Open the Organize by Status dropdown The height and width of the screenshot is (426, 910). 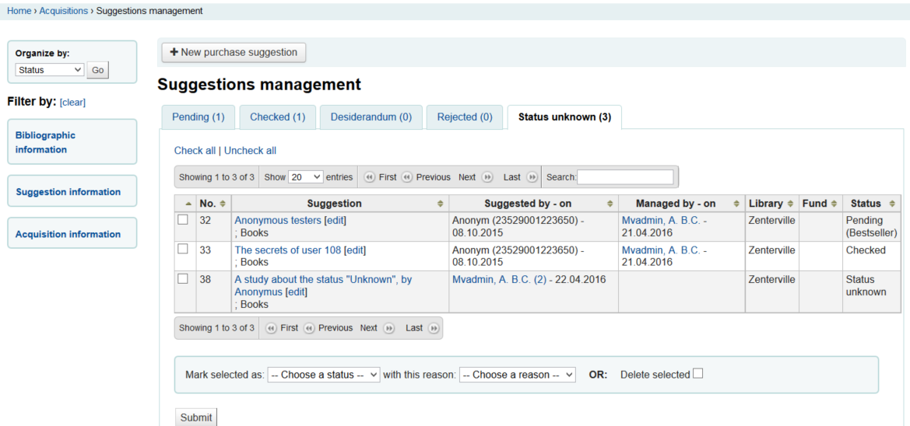(50, 70)
